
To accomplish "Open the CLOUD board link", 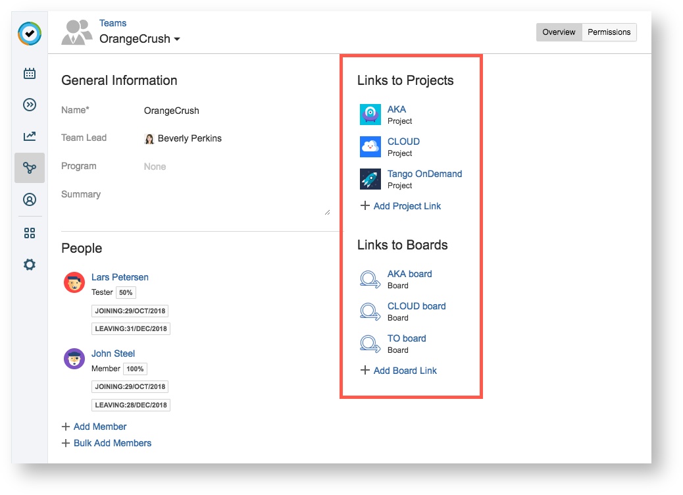I will [416, 306].
